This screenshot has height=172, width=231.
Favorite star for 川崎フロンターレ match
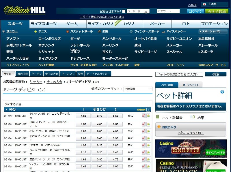coord(148,124)
